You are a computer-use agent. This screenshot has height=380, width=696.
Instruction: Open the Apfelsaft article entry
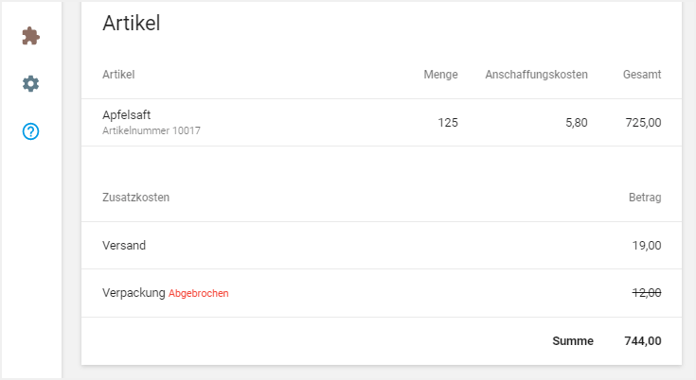click(x=126, y=114)
